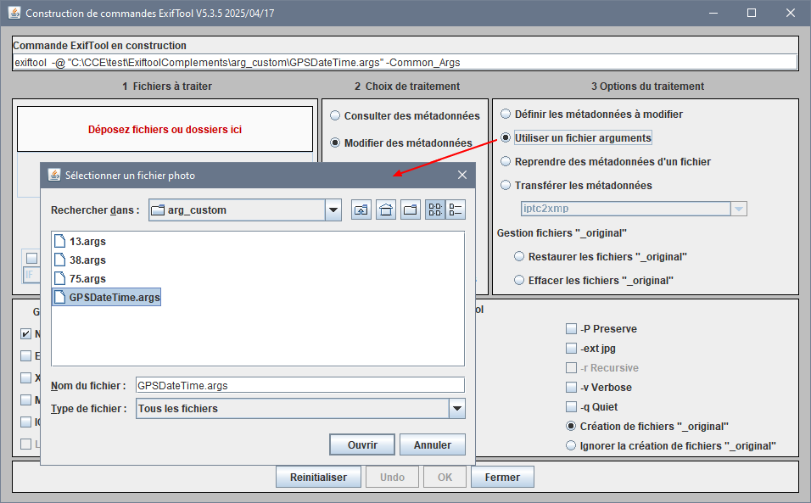811x503 pixels.
Task: Enable the -v Verbose checkbox
Action: click(x=572, y=387)
